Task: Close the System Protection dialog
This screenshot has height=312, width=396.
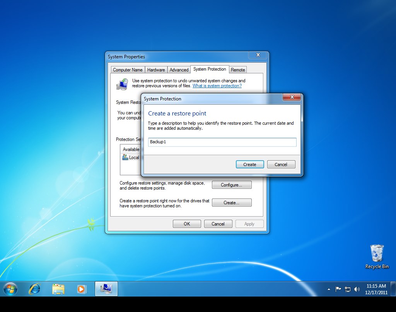Action: pos(292,97)
